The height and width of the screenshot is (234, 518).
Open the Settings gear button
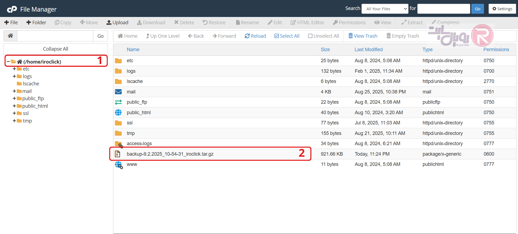[502, 9]
